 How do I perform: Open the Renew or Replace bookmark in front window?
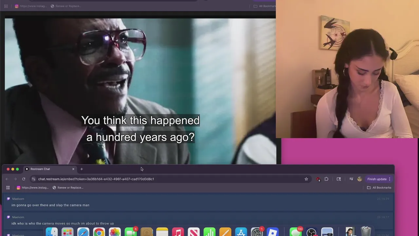click(68, 187)
